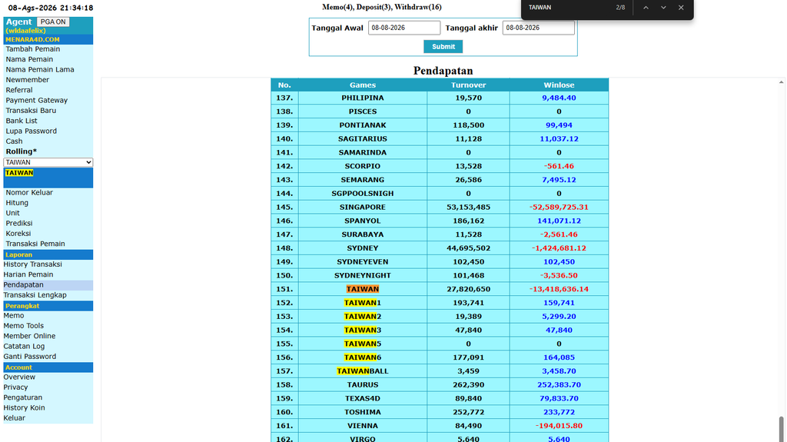The image size is (787, 442).
Task: Open Transaksi Baru page
Action: [31, 111]
